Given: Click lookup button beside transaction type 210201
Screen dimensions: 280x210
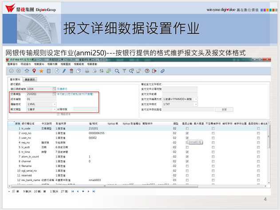Looking at the screenshot, I should tap(54, 94).
